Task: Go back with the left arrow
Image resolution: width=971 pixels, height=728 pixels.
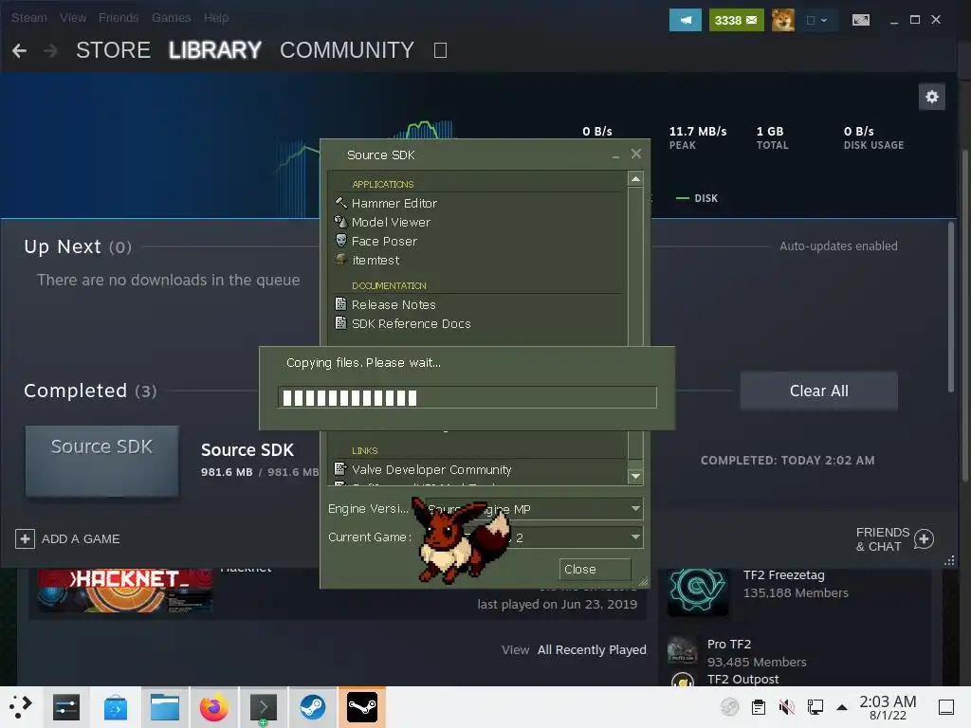Action: click(19, 51)
